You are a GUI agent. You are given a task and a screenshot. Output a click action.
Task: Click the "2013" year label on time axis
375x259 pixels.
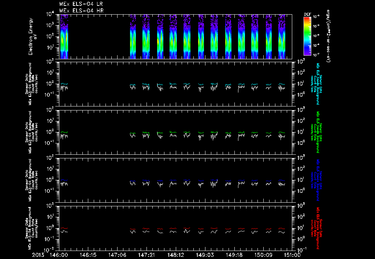38,255
